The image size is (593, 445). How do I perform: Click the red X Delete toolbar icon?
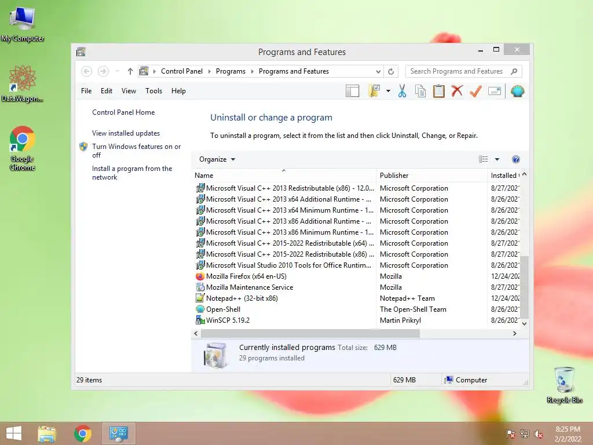[x=457, y=91]
